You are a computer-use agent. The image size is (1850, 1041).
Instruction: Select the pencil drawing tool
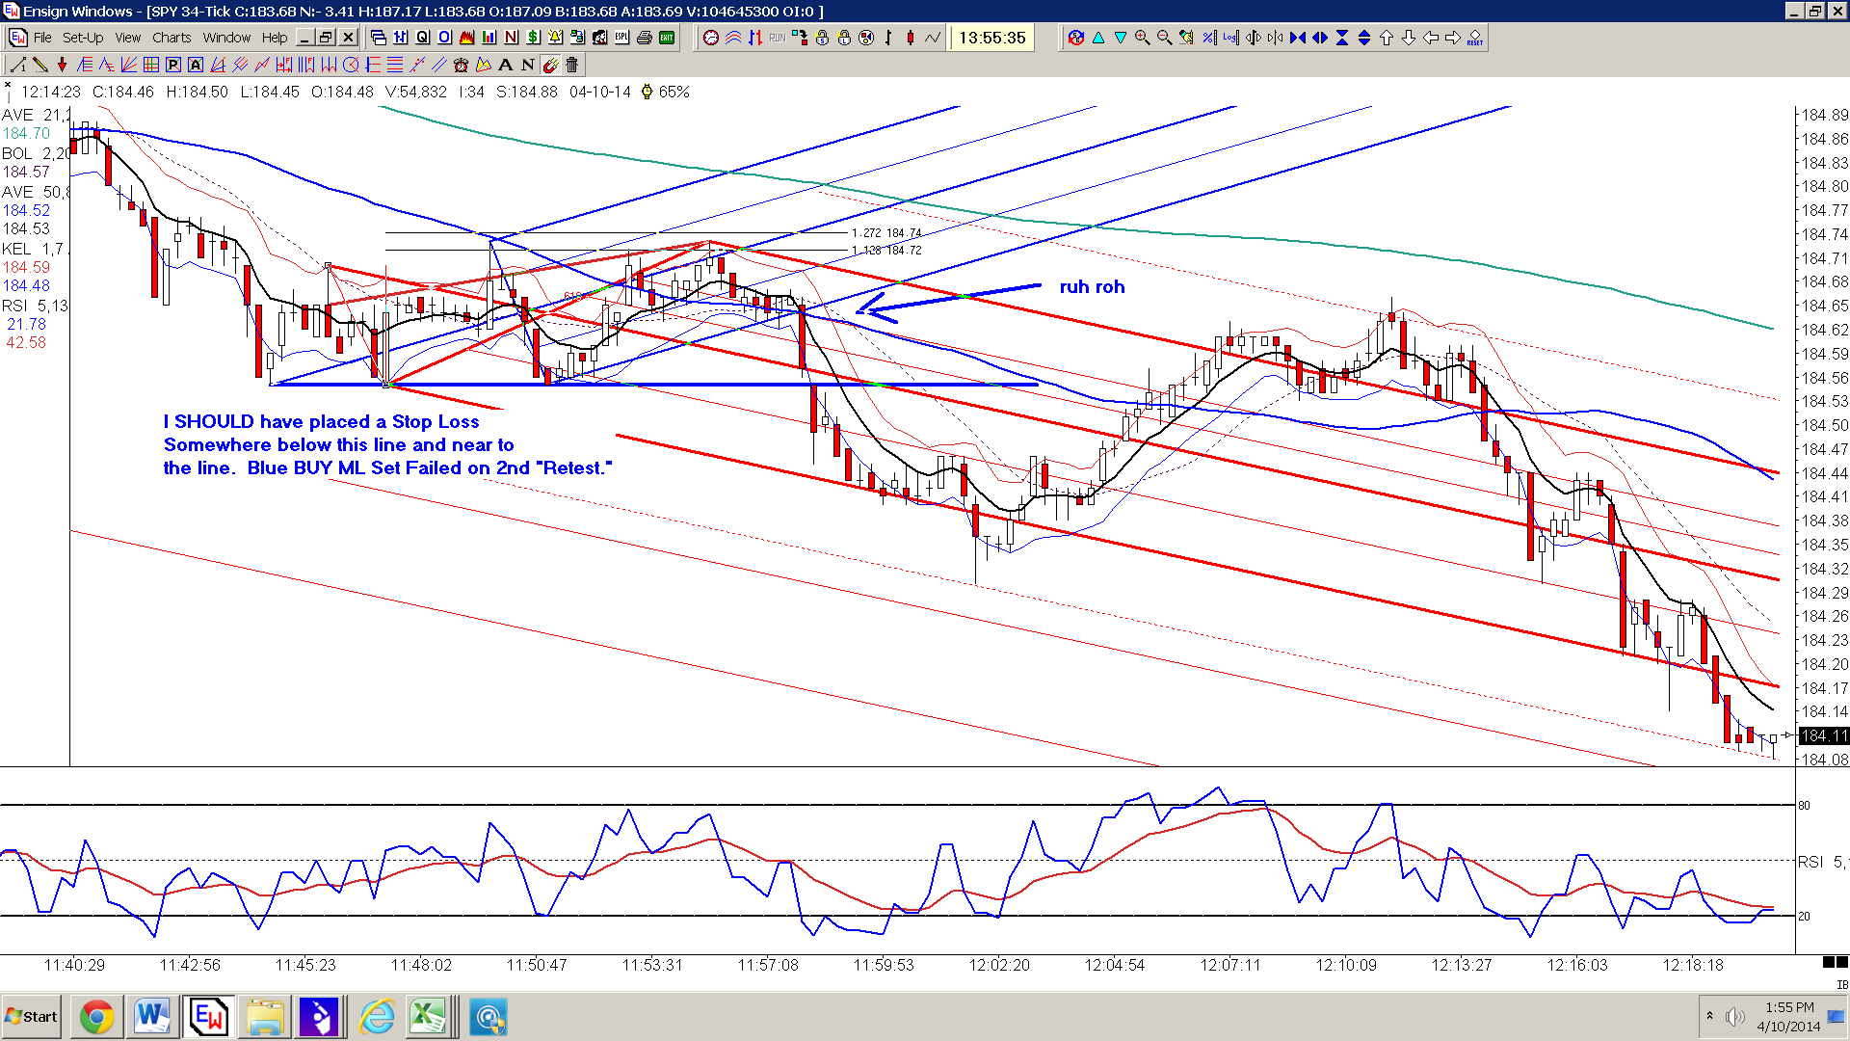click(40, 65)
